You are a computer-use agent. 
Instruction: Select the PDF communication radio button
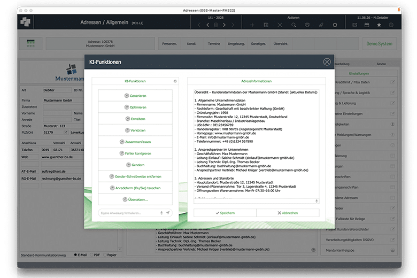[x=91, y=255]
